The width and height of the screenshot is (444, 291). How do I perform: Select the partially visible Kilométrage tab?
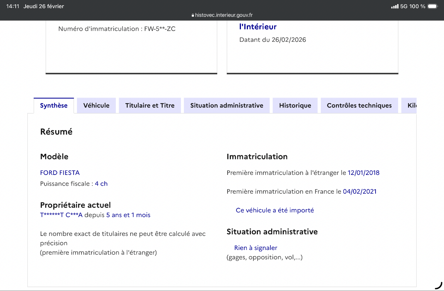[411, 105]
